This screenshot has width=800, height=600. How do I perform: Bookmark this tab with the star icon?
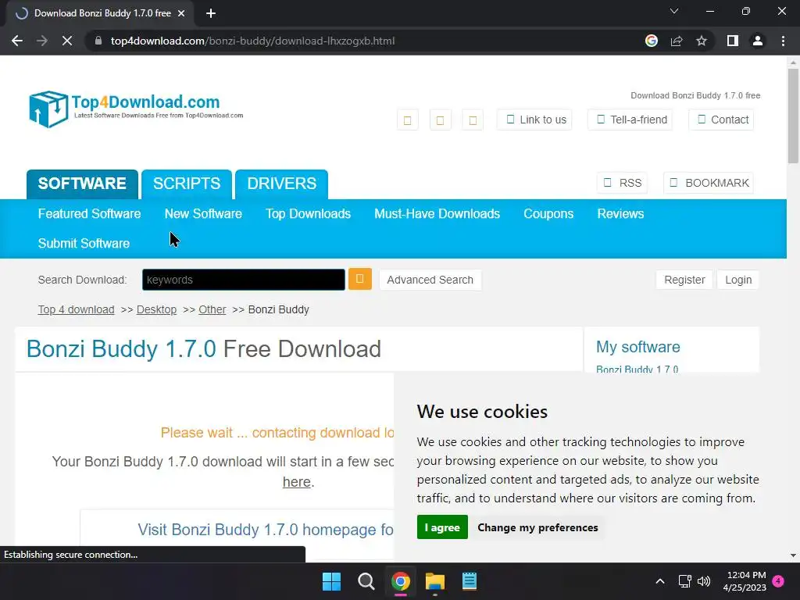click(x=702, y=41)
